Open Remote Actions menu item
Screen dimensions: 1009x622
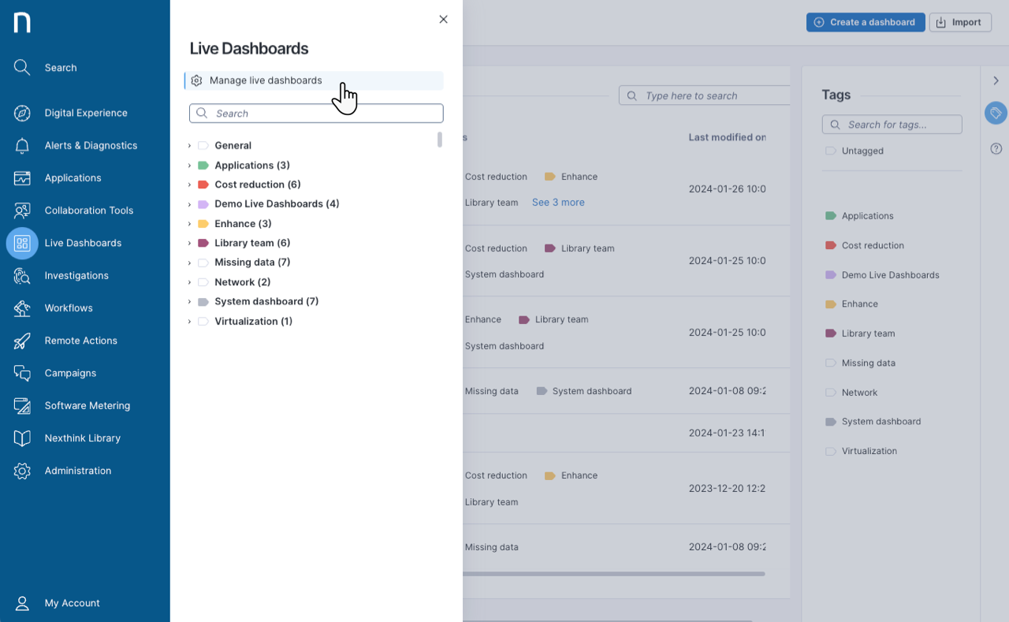click(x=80, y=341)
